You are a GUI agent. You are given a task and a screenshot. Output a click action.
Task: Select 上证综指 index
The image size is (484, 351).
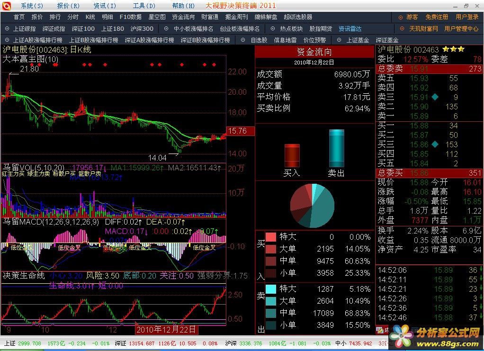click(24, 29)
